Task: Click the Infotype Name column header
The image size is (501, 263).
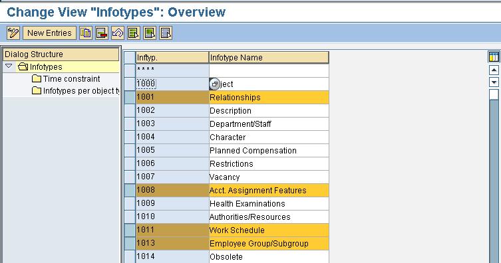Action: click(269, 57)
